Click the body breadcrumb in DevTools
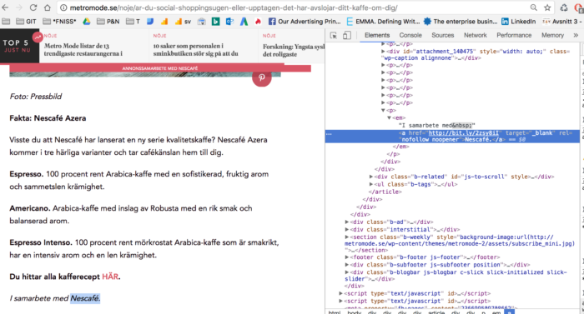 click(x=354, y=312)
